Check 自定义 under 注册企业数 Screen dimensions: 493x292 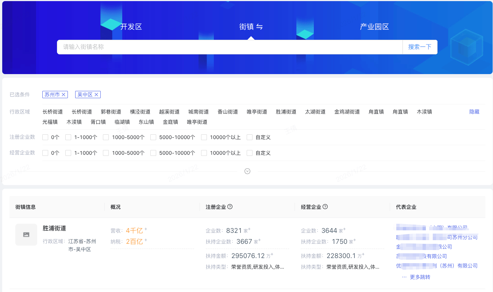(250, 137)
